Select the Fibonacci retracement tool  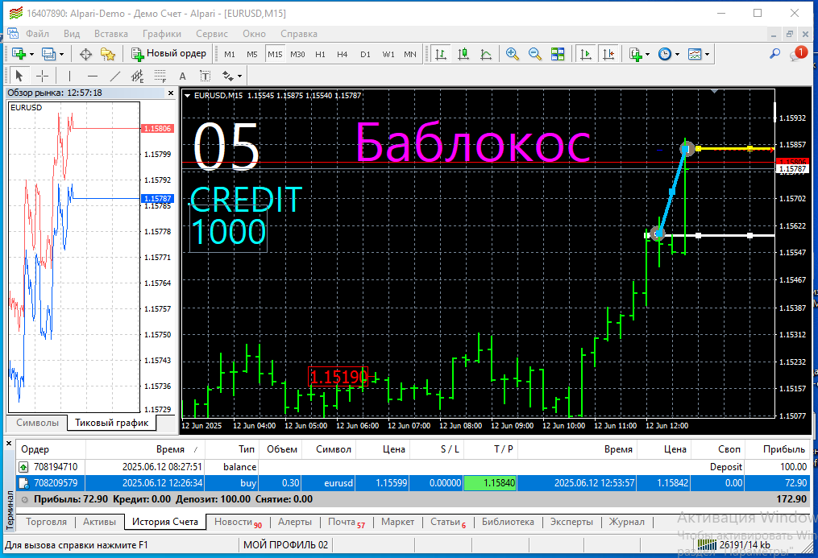160,76
